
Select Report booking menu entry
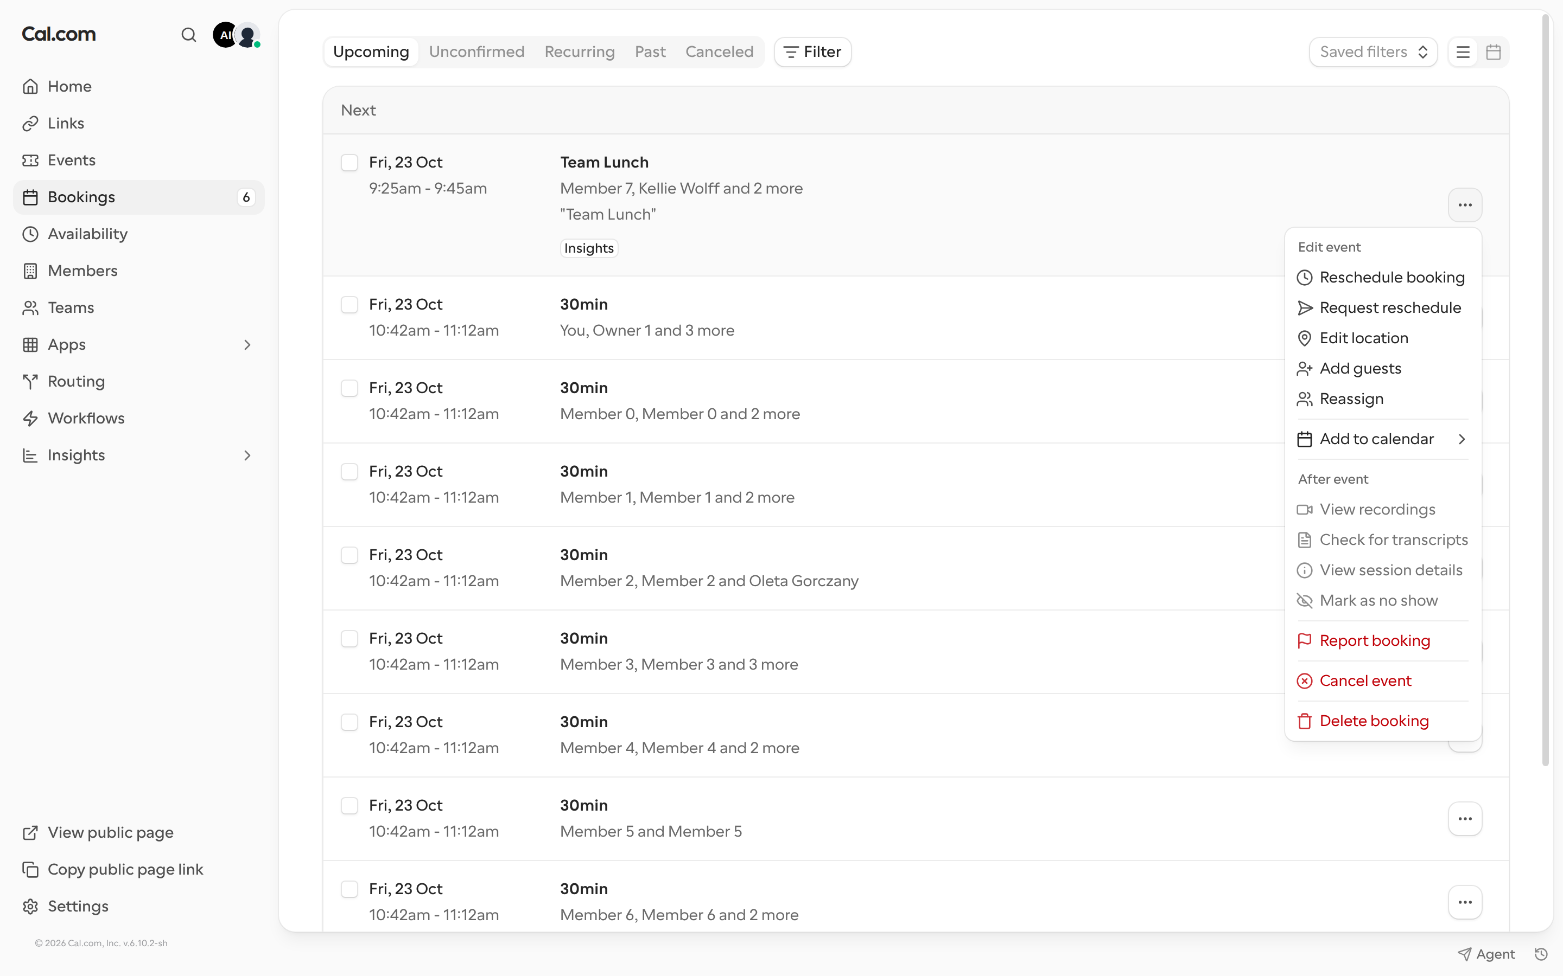[x=1383, y=641]
